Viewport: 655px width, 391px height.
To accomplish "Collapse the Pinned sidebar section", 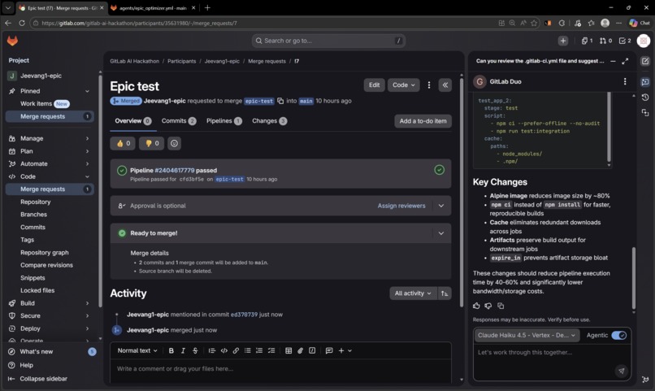I will point(50,91).
